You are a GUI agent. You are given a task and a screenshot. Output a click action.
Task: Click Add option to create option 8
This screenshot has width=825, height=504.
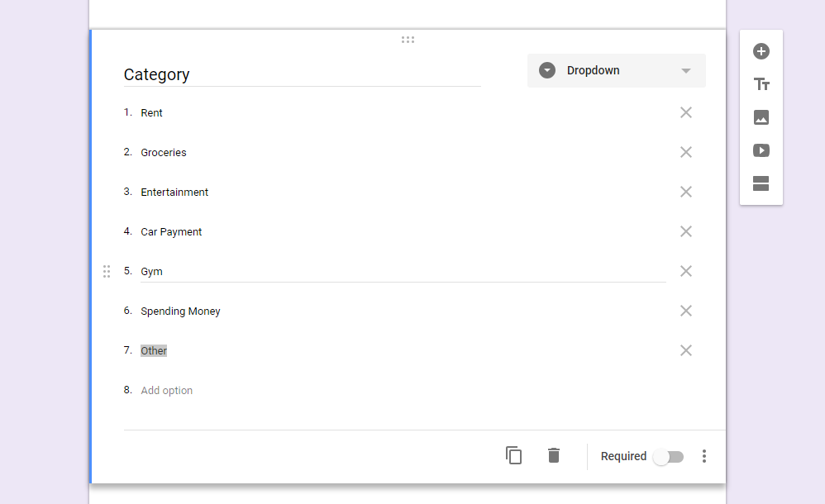click(166, 390)
